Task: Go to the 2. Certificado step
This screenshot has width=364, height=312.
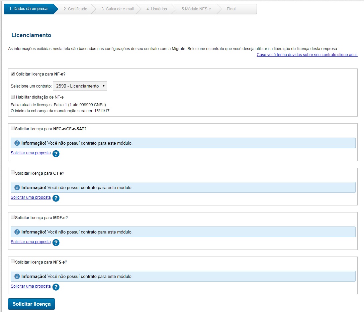Action: coord(75,9)
